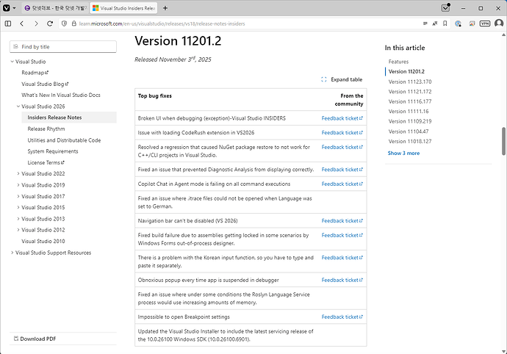Select Release Rhythm in the sidebar

pos(47,129)
